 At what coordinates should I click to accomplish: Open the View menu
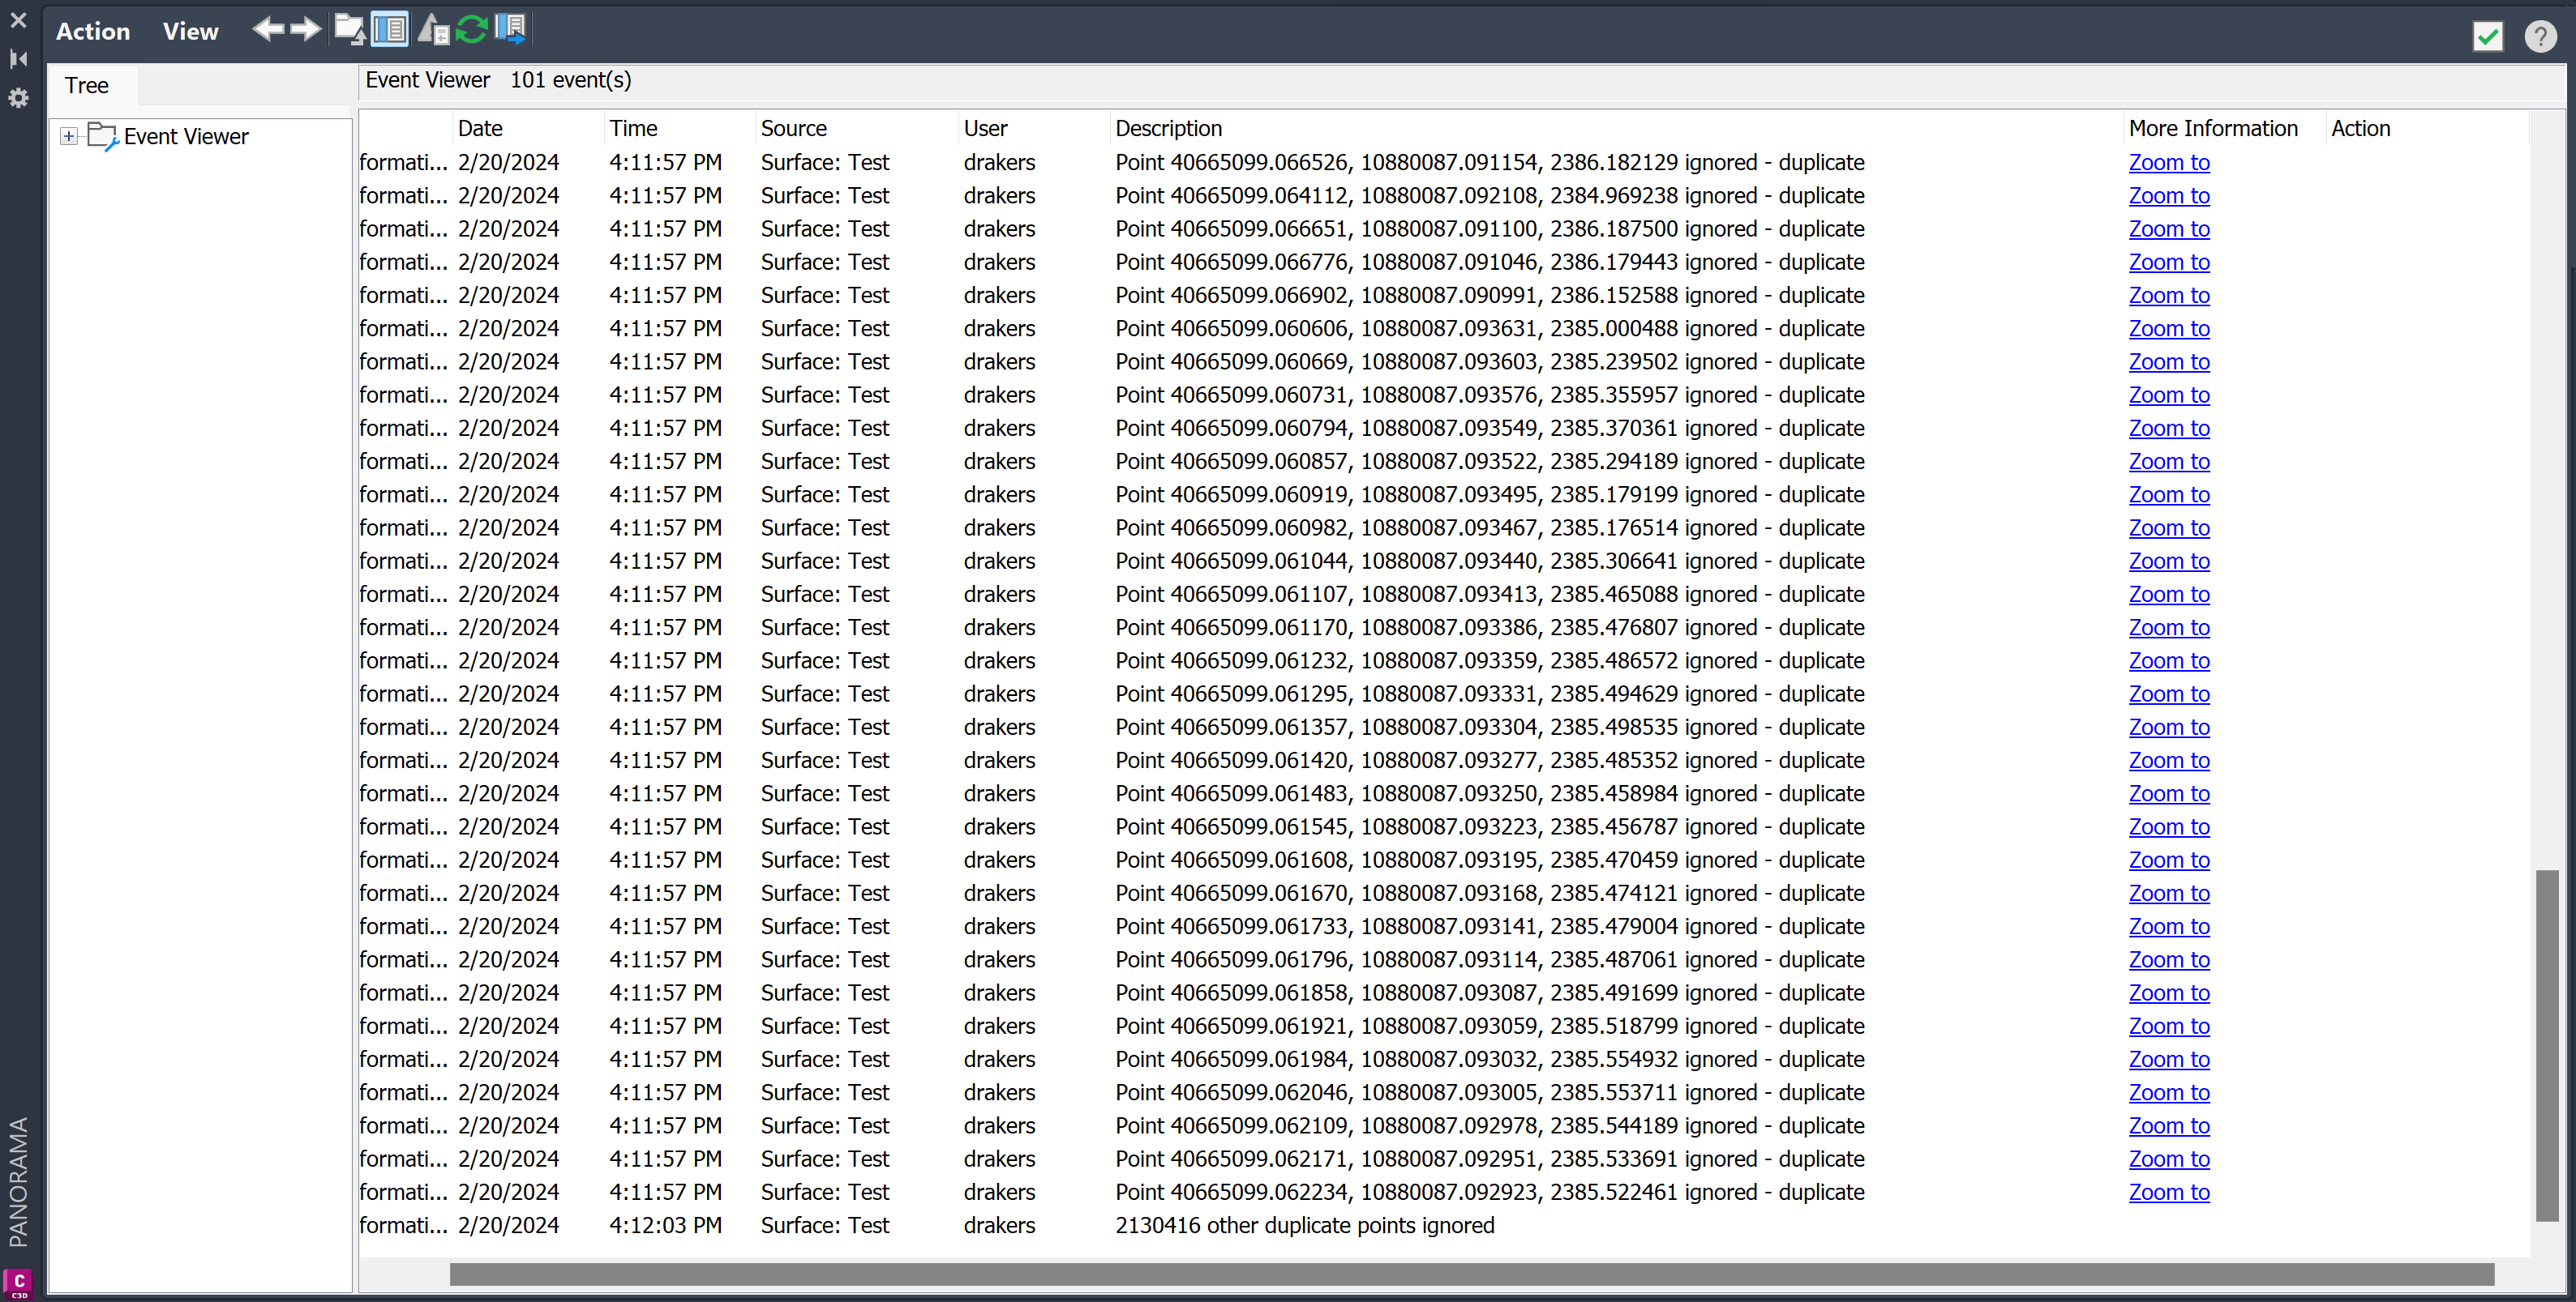(x=190, y=31)
